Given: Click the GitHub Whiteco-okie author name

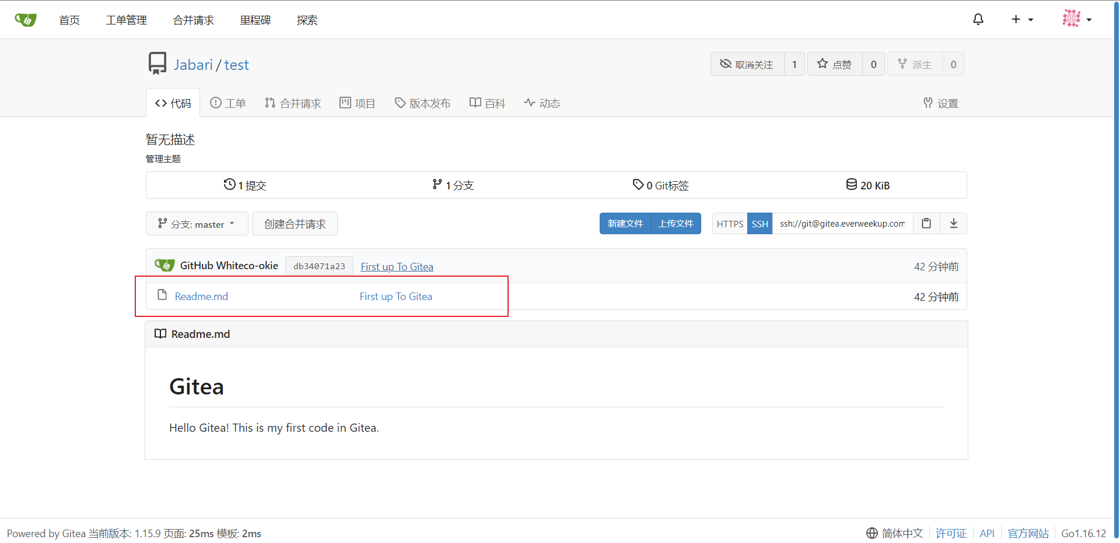Looking at the screenshot, I should tap(229, 266).
